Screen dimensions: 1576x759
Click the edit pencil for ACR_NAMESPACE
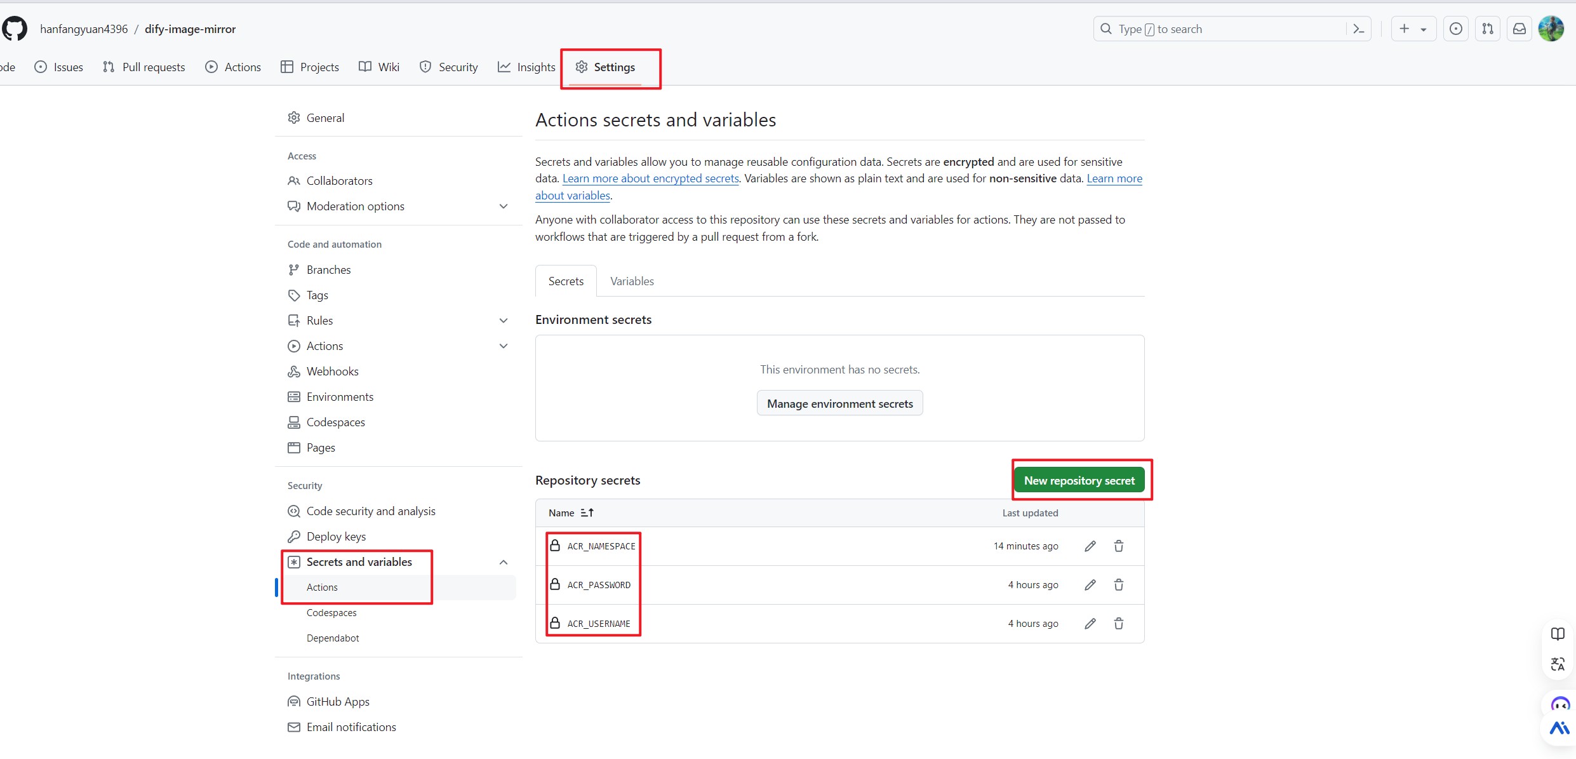[x=1090, y=546]
